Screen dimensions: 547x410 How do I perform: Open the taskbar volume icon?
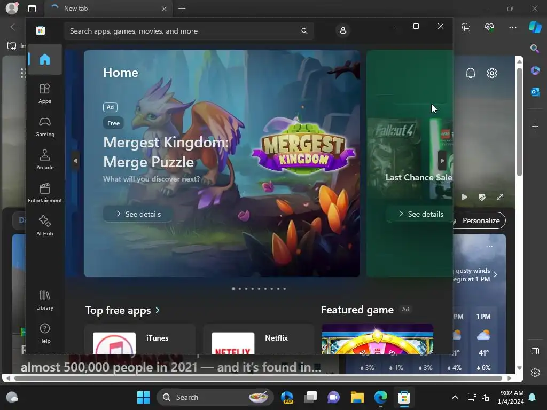coord(485,397)
